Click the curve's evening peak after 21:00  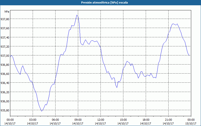[173, 24]
